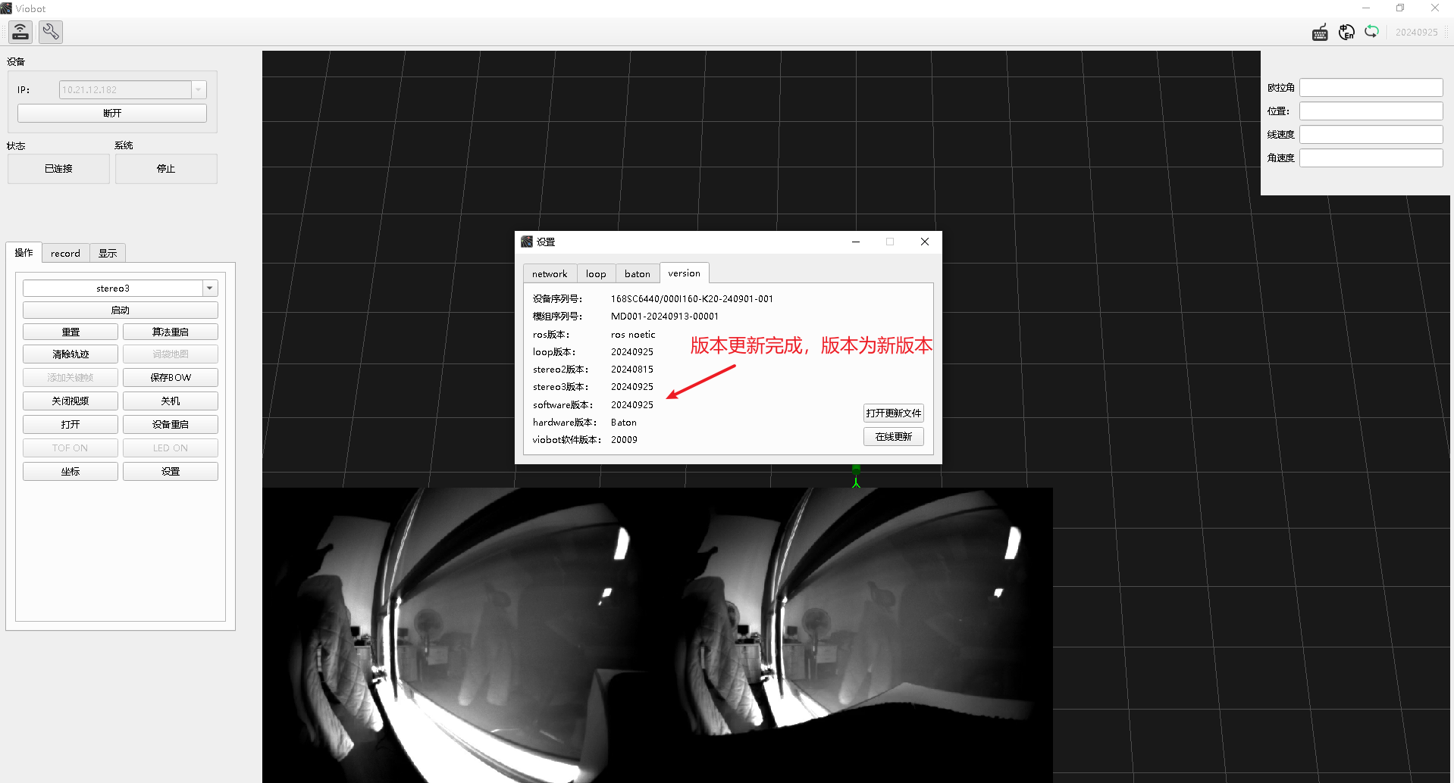The width and height of the screenshot is (1454, 783).
Task: Restore down the Viobot main window
Action: click(x=1400, y=8)
